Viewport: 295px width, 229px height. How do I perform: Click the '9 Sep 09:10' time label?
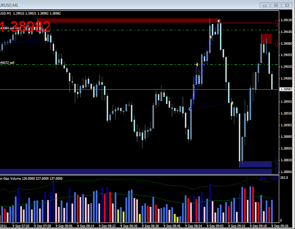(x=236, y=226)
